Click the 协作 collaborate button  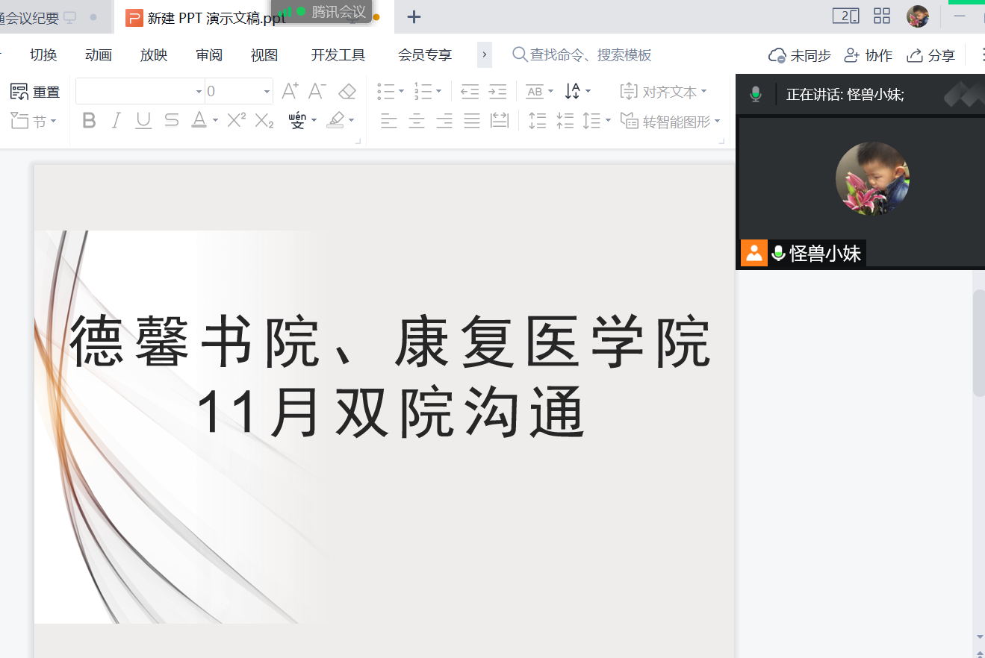[x=868, y=55]
